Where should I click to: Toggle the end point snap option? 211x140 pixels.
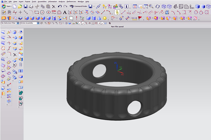click(80, 23)
